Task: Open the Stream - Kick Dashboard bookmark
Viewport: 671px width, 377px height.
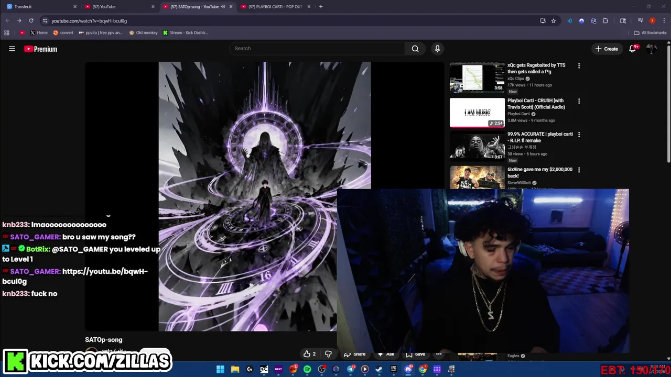Action: click(x=185, y=32)
